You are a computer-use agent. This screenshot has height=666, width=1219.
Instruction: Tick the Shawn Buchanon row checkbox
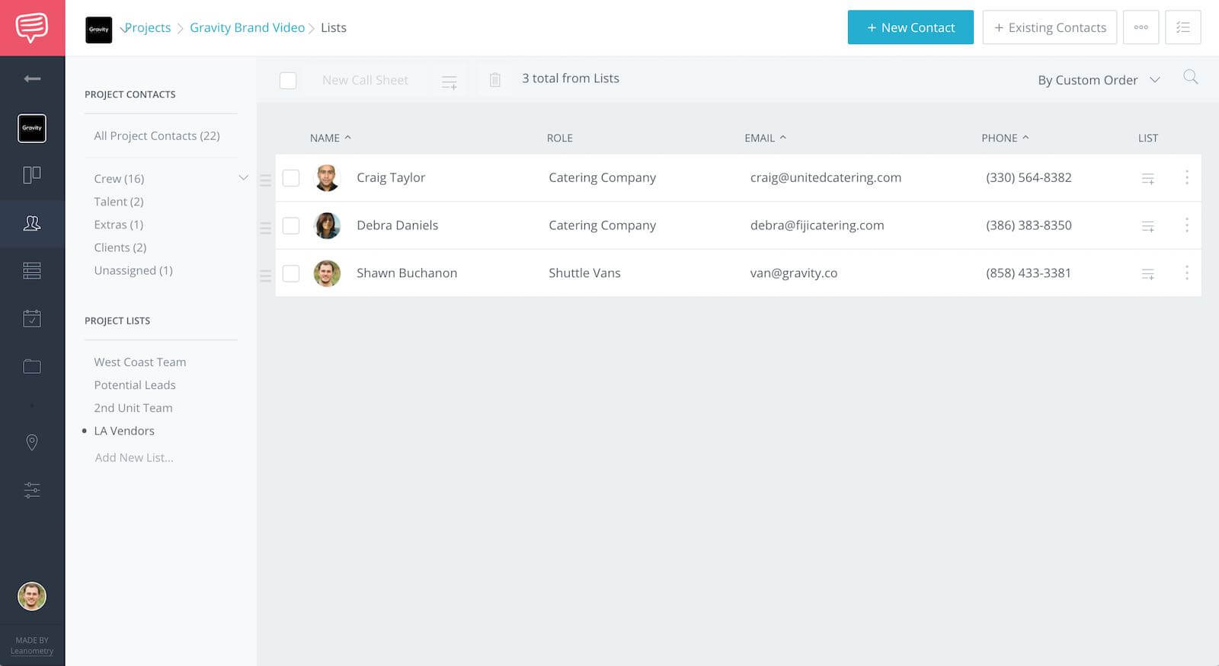(291, 273)
